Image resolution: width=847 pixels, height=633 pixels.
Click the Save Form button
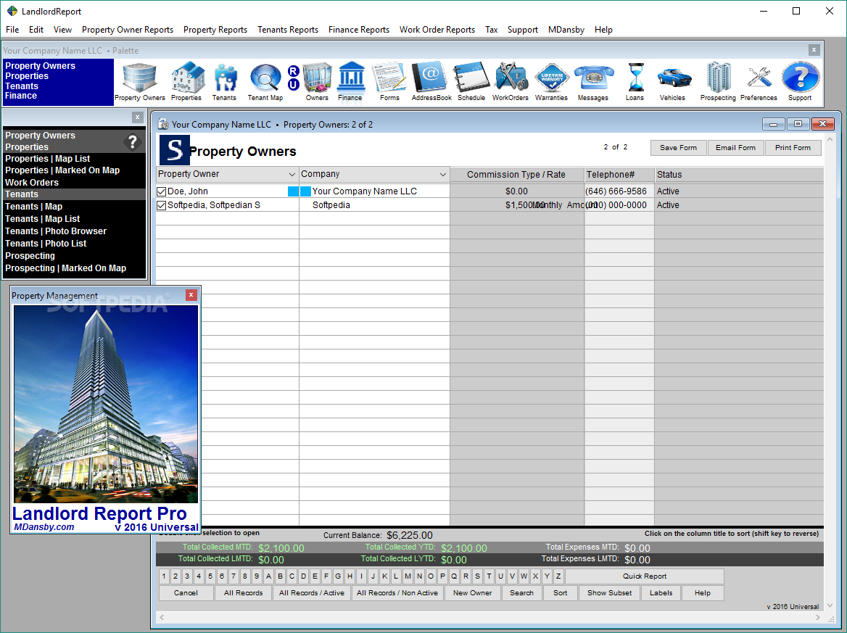678,147
